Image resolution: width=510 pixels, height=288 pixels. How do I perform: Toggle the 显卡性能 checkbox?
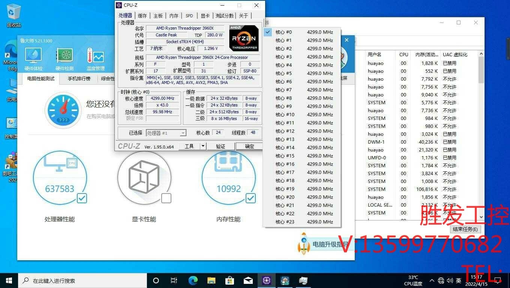pos(166,198)
